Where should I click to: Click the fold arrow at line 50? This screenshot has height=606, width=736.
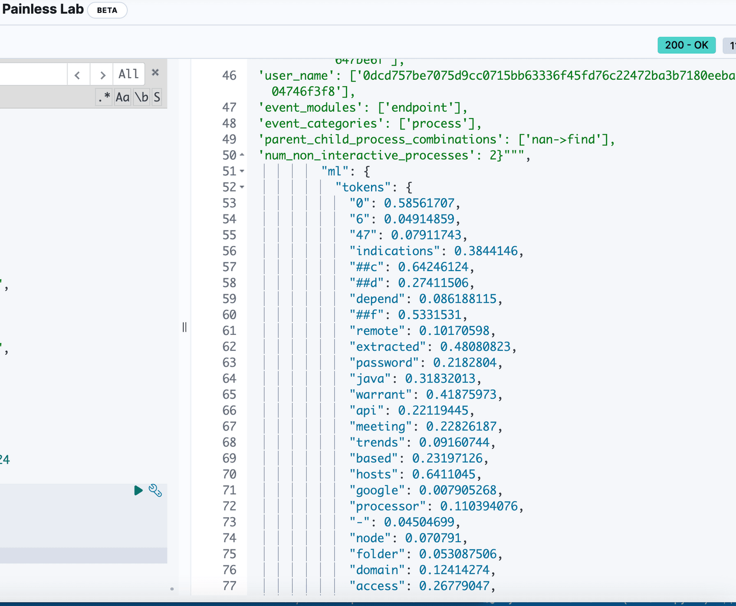point(242,155)
